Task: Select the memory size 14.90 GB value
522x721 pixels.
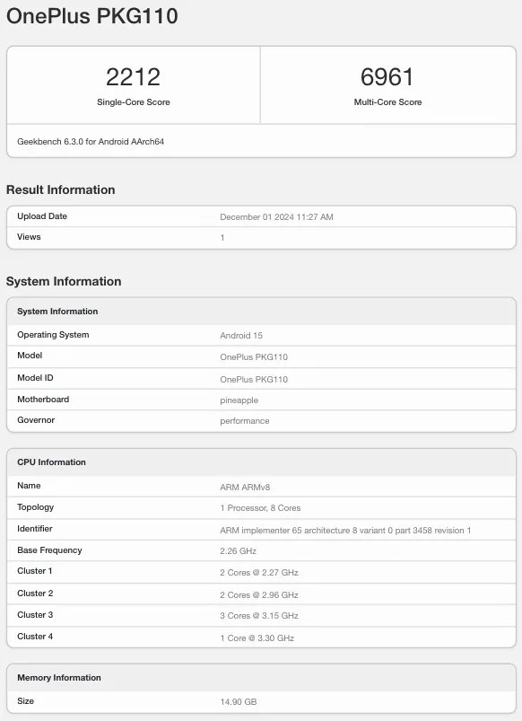Action: (x=238, y=701)
